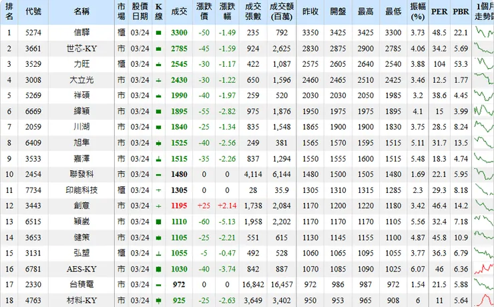Click the green price 3300 for 信驊
Viewport: 494px width, 307px height.
[x=179, y=33]
